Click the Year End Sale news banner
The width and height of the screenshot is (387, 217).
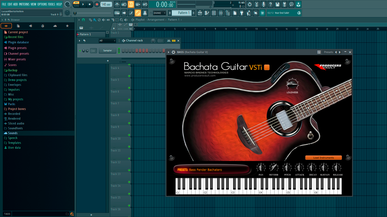tap(284, 13)
